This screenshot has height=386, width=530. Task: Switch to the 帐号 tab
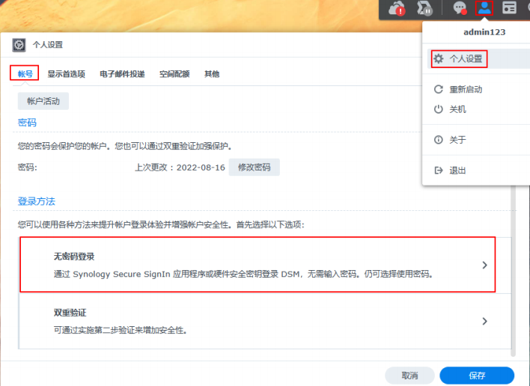(25, 73)
